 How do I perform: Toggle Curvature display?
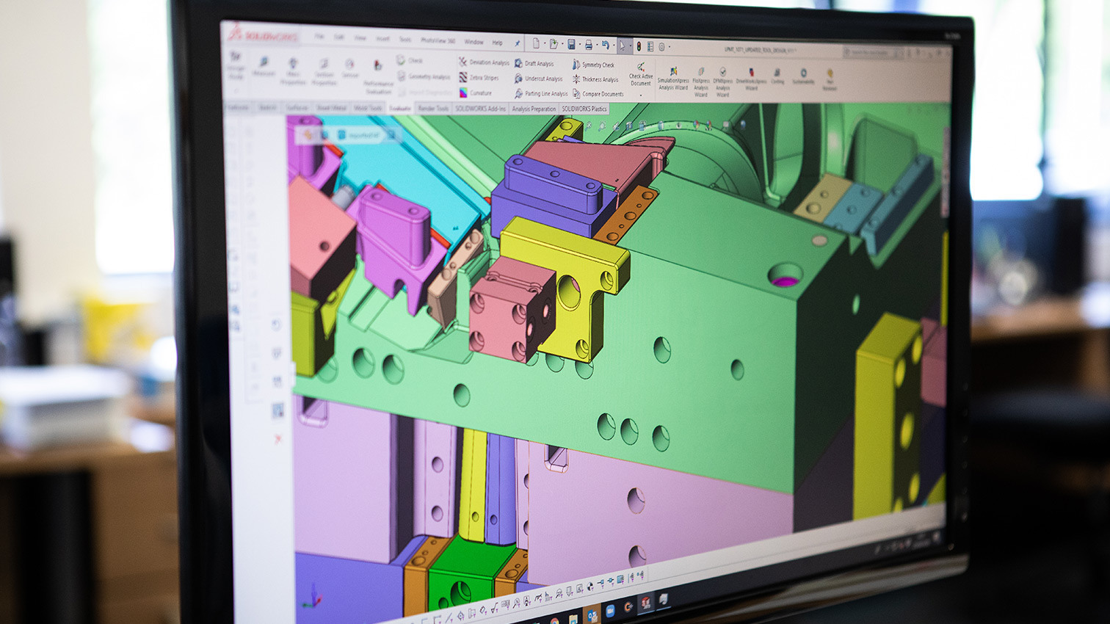(476, 93)
